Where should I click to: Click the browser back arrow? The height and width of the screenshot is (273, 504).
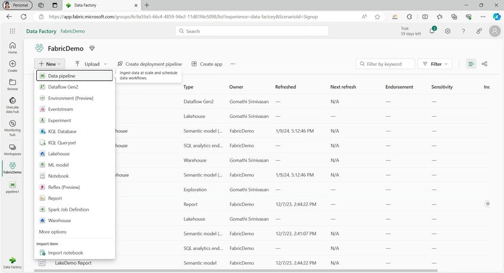click(9, 17)
